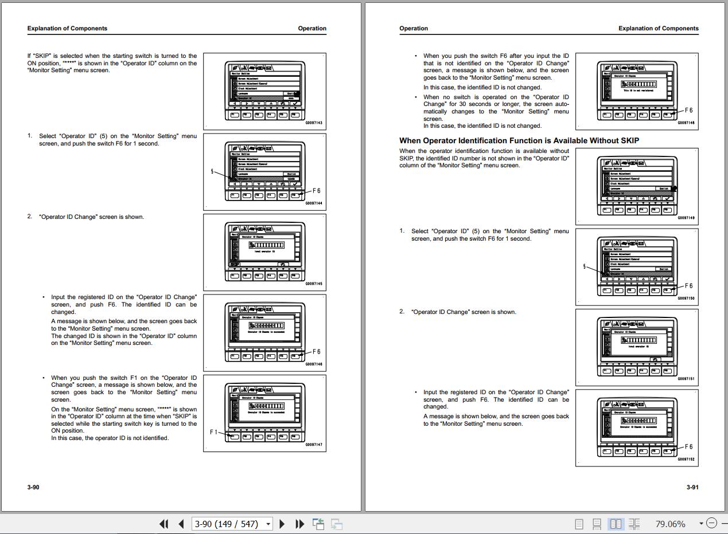Jump to the last page
This screenshot has height=534, width=728.
click(x=299, y=524)
